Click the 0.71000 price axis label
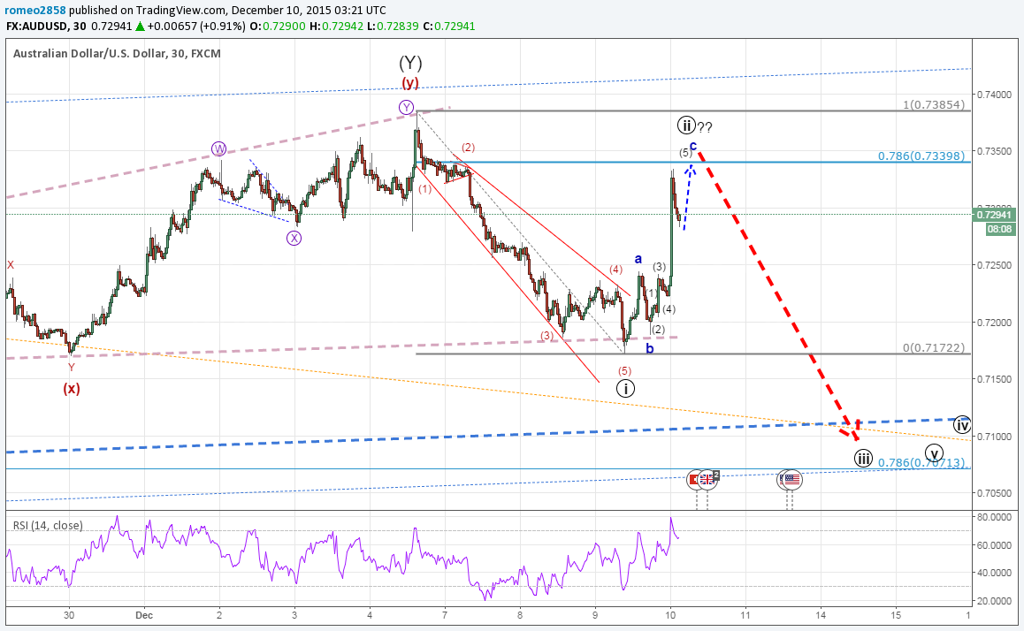Image resolution: width=1024 pixels, height=631 pixels. 995,437
